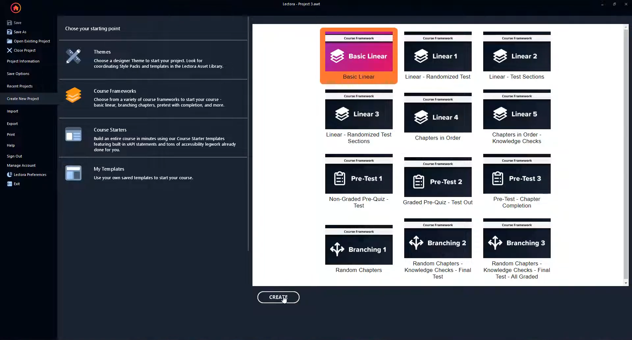The image size is (632, 340).
Task: Select the Linear 5 framework thumbnail
Action: [x=517, y=109]
